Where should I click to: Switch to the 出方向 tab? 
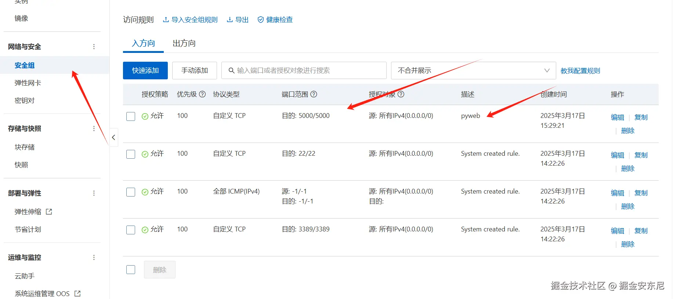click(184, 43)
